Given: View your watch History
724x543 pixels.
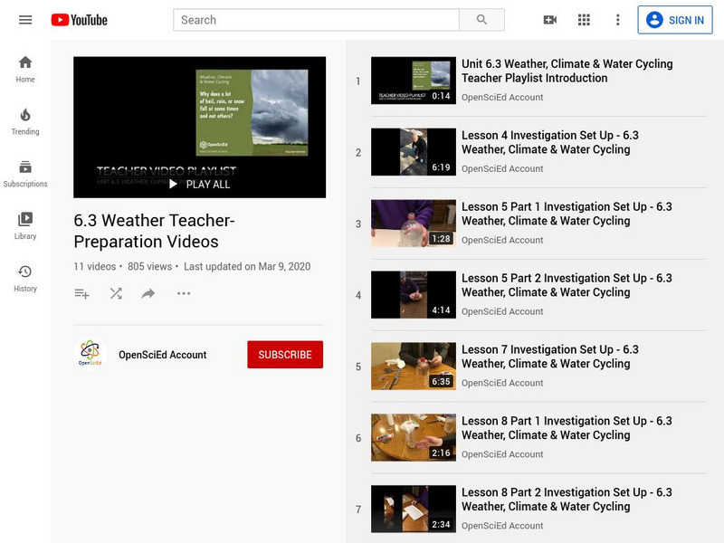Looking at the screenshot, I should 25,279.
